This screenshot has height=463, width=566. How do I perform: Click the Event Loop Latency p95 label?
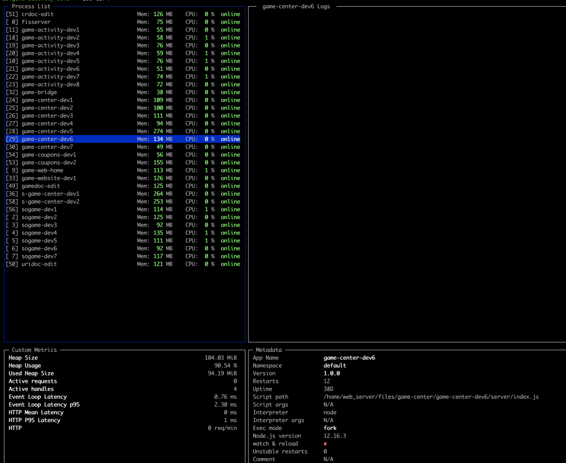pyautogui.click(x=44, y=404)
